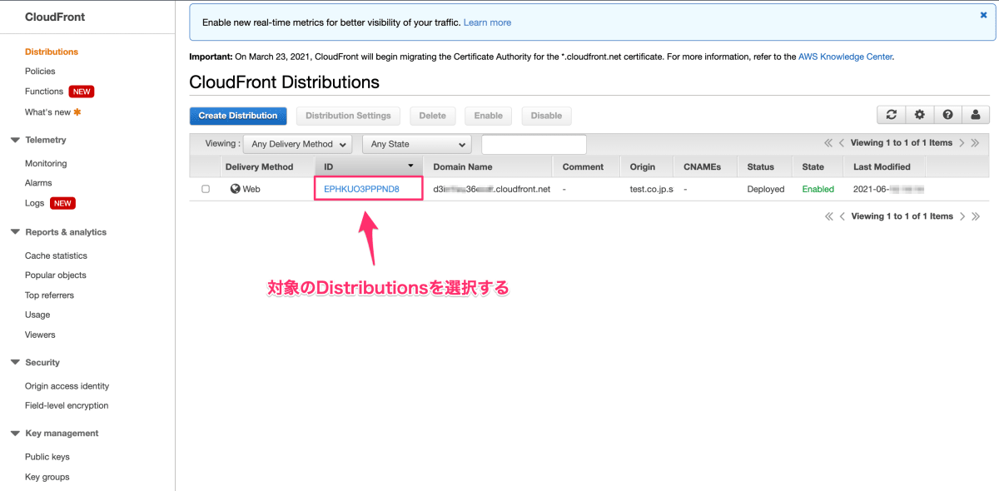The image size is (999, 491).
Task: Click the test.co.jp.s origin cell
Action: click(651, 189)
